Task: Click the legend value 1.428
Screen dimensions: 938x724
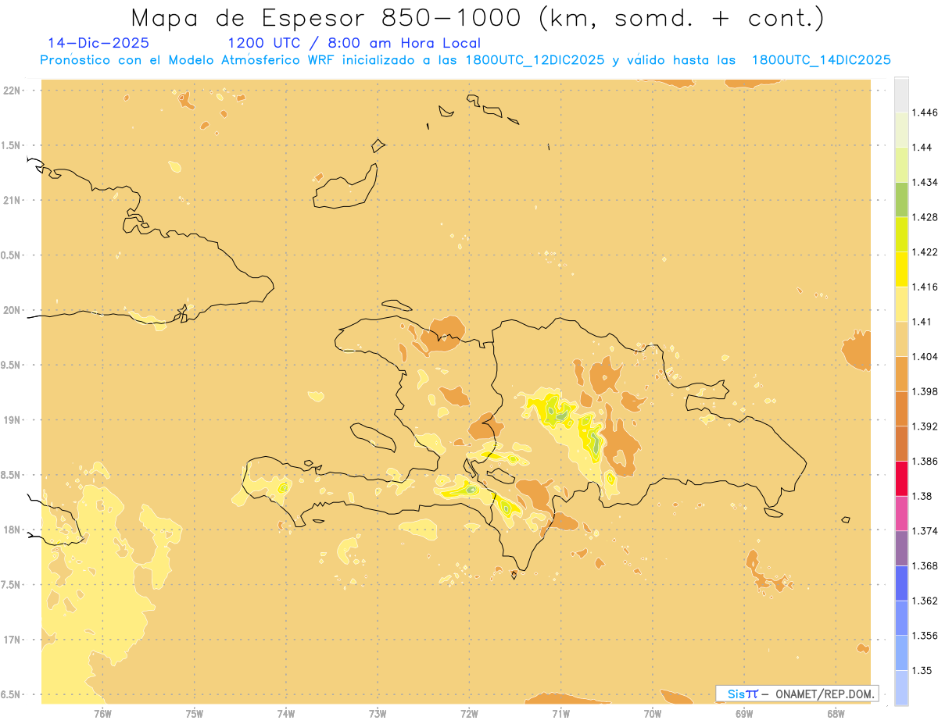Action: pos(924,216)
